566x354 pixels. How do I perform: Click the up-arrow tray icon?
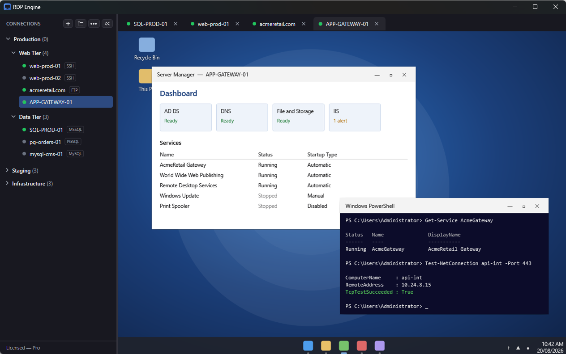point(508,348)
